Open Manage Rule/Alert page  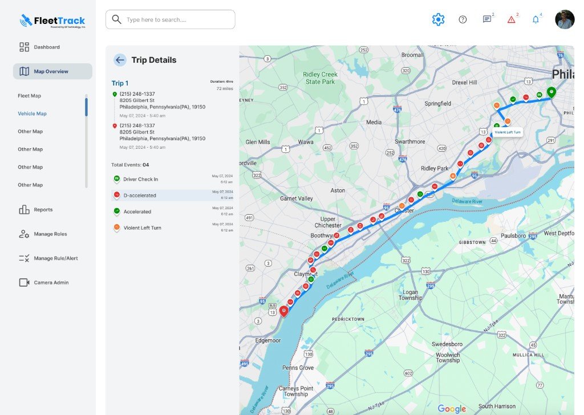(56, 258)
